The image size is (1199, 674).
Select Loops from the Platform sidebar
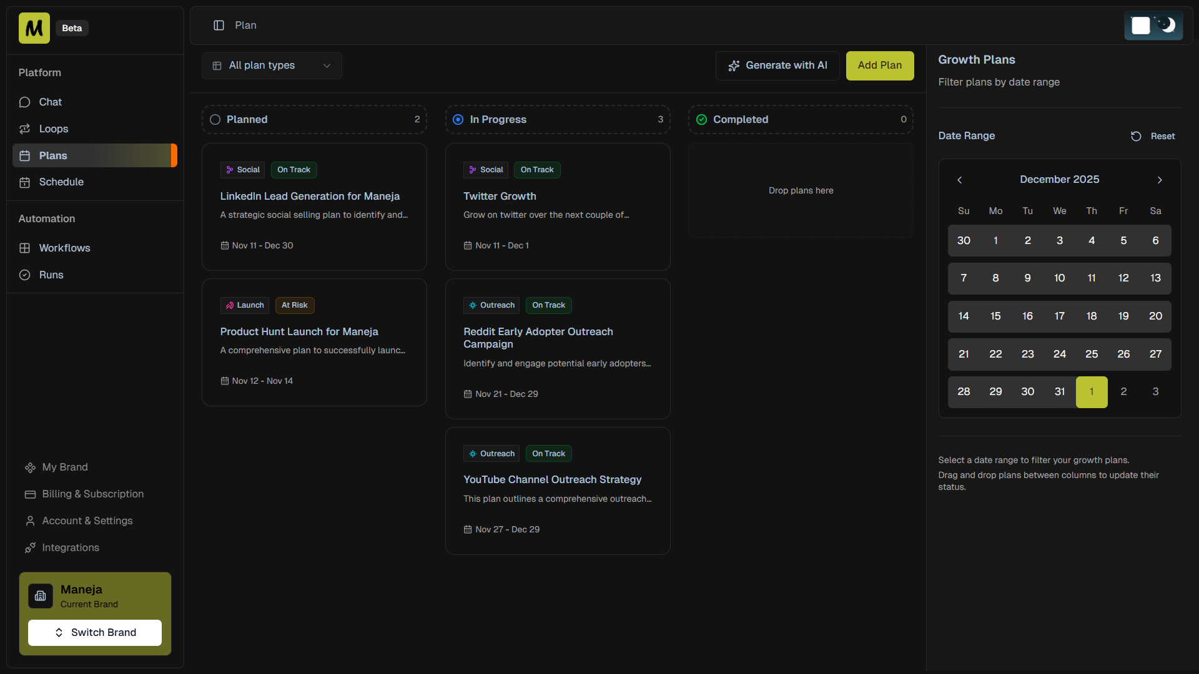(x=53, y=129)
